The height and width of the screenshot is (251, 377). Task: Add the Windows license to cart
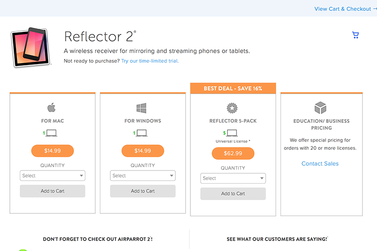pyautogui.click(x=143, y=191)
